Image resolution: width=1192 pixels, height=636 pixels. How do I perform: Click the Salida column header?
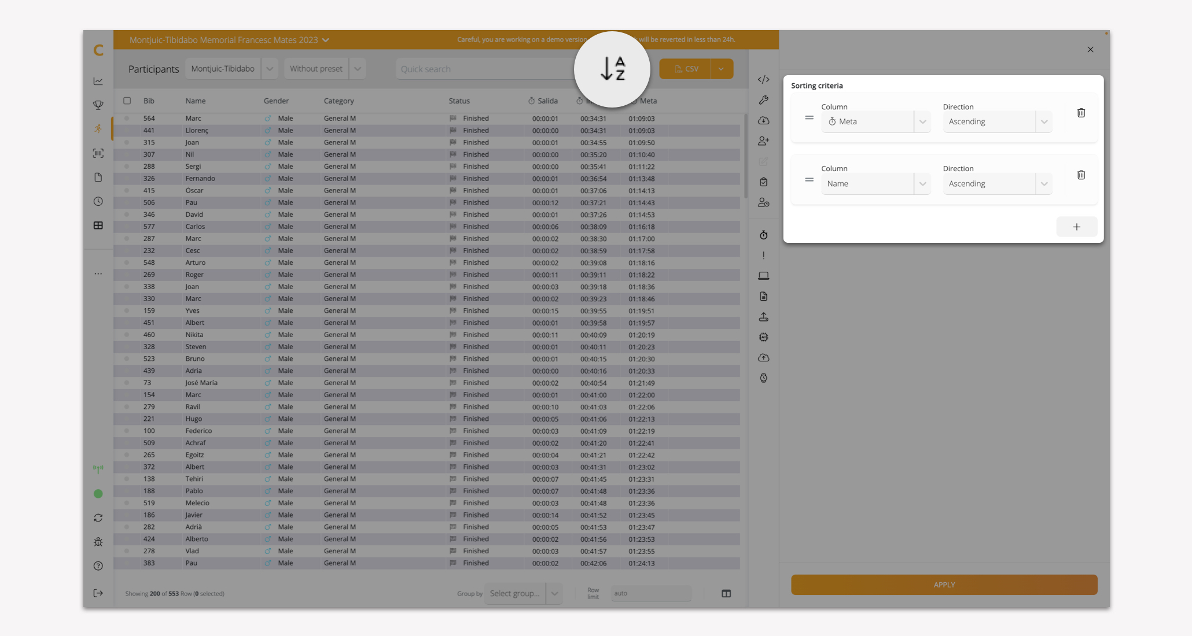point(543,101)
